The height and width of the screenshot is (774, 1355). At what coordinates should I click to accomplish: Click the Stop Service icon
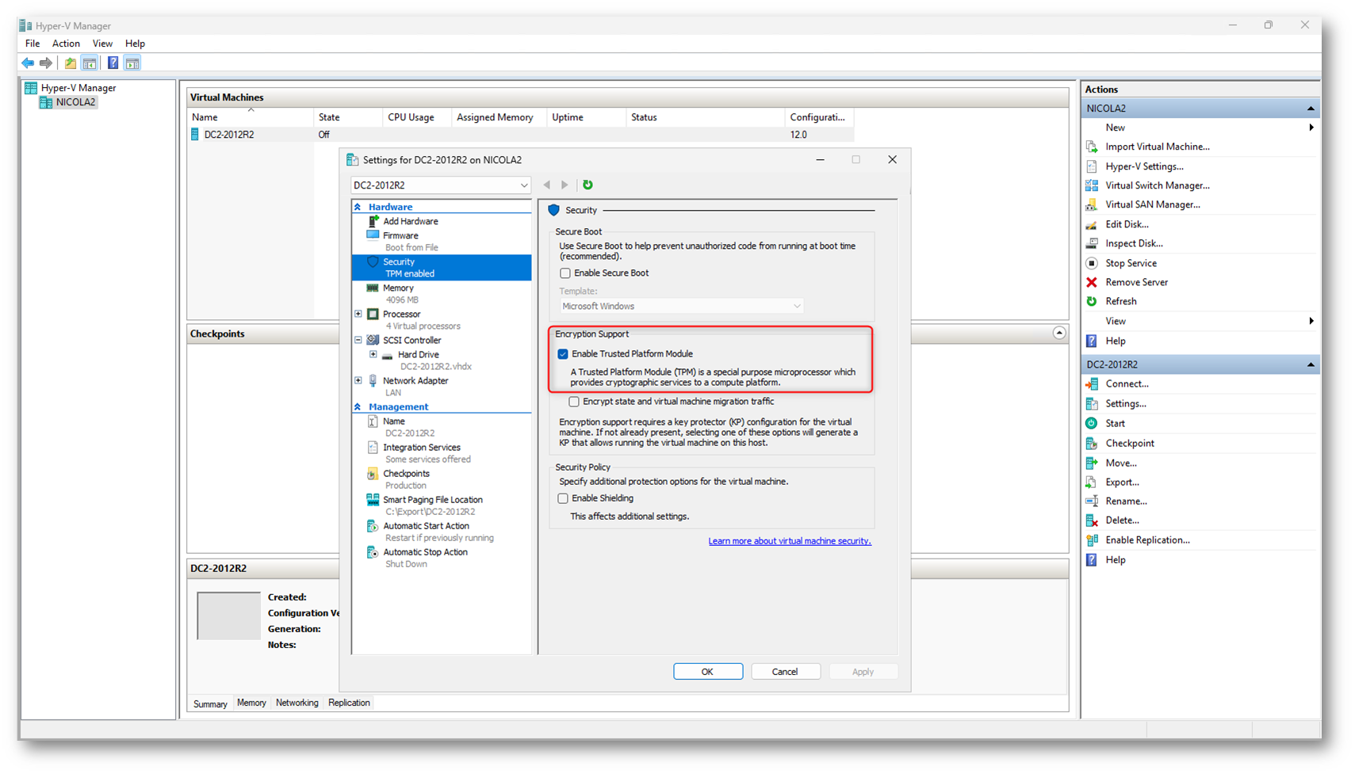pos(1092,263)
